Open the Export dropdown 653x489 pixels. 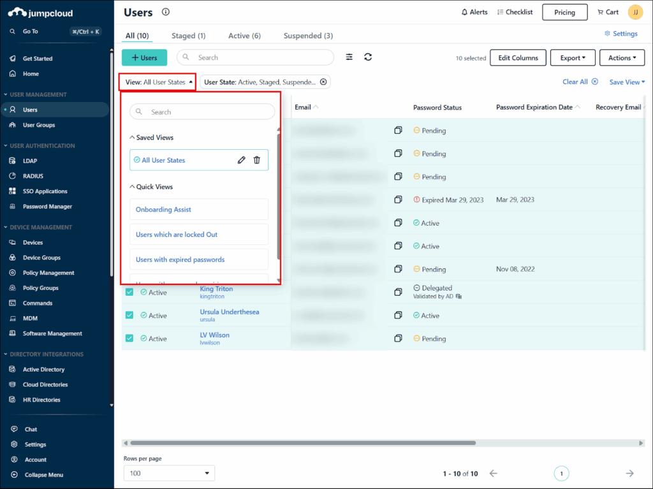pyautogui.click(x=573, y=58)
